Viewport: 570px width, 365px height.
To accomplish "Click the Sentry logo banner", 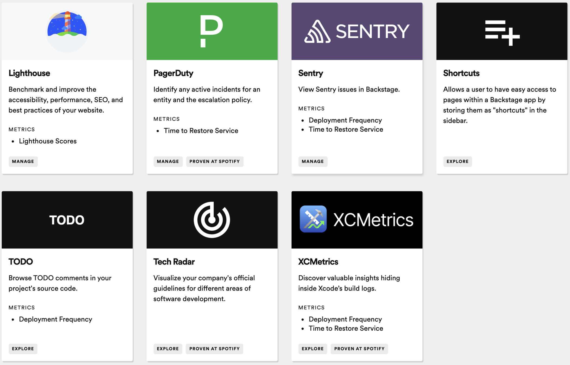I will point(357,31).
